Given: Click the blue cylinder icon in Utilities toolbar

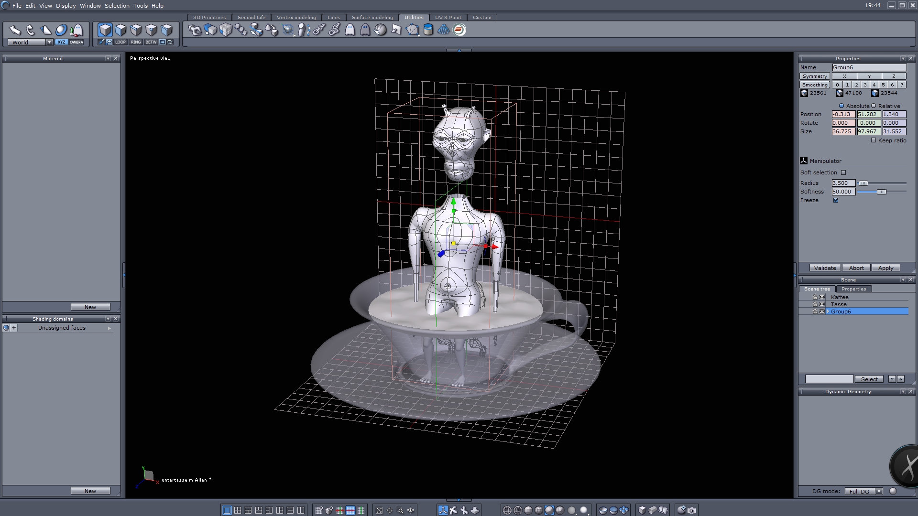Looking at the screenshot, I should [x=428, y=30].
